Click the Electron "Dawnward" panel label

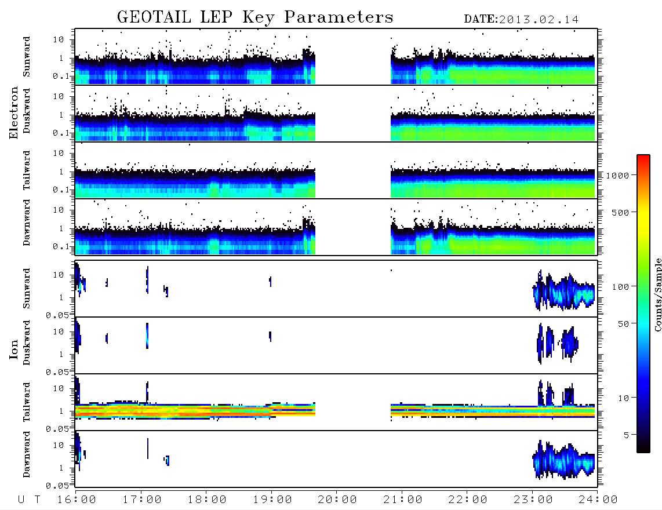[27, 223]
